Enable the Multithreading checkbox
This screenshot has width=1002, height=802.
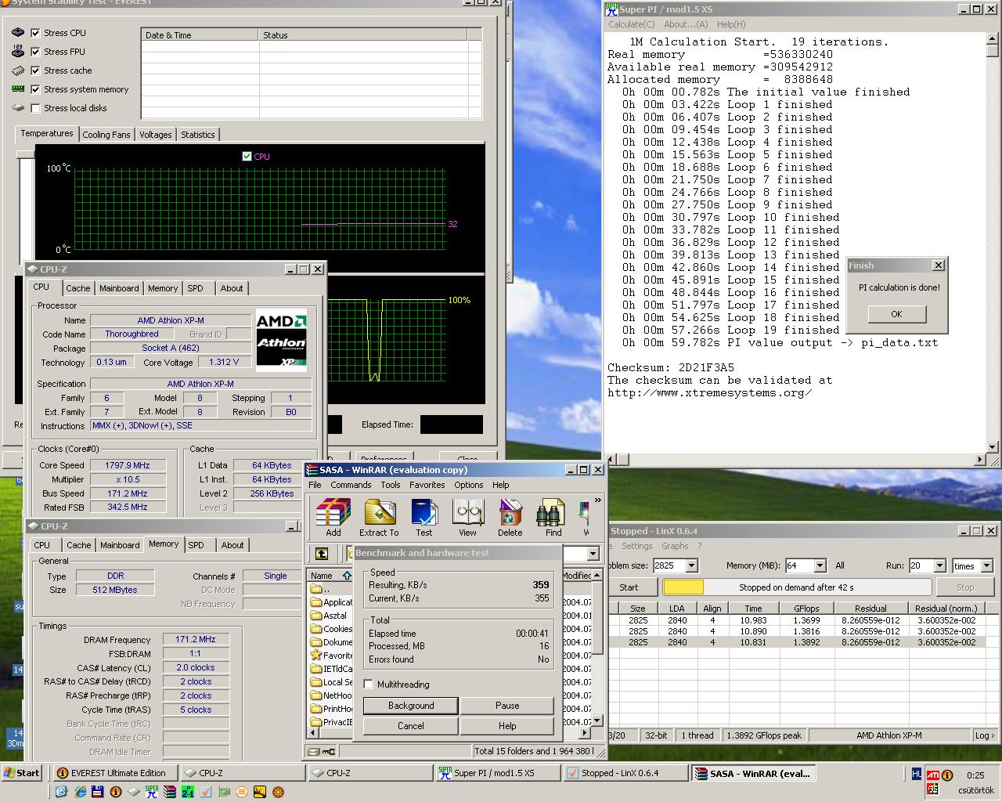(x=369, y=685)
